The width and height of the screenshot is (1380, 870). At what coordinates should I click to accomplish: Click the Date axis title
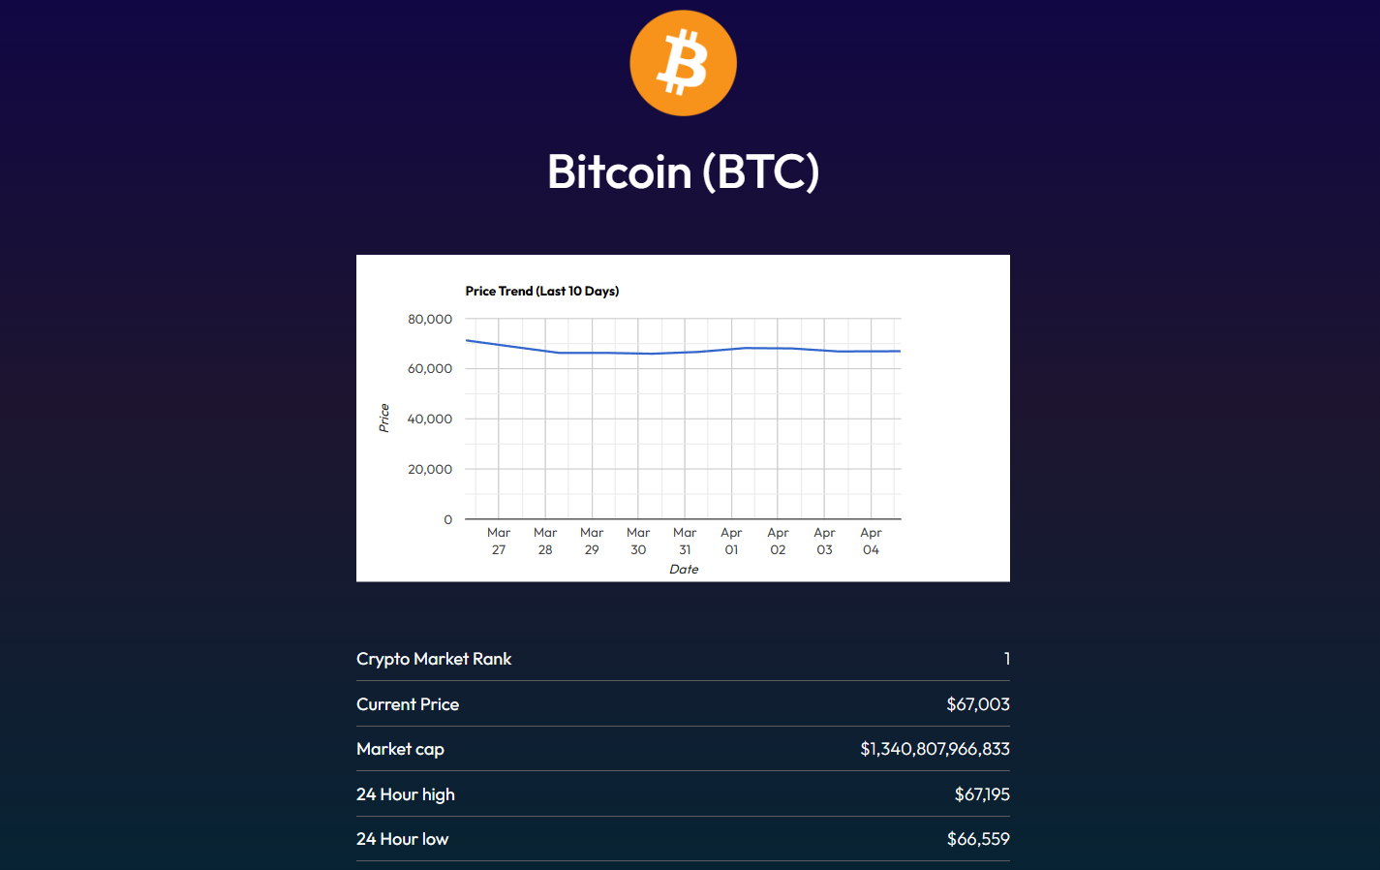tap(684, 570)
